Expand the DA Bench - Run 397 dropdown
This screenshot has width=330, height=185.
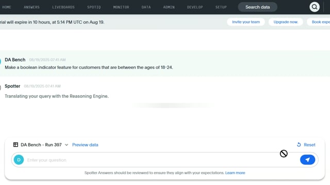67,145
